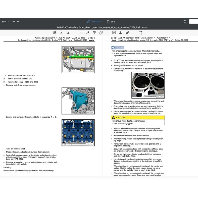Add a note comment annotation

pyautogui.click(x=114, y=33)
